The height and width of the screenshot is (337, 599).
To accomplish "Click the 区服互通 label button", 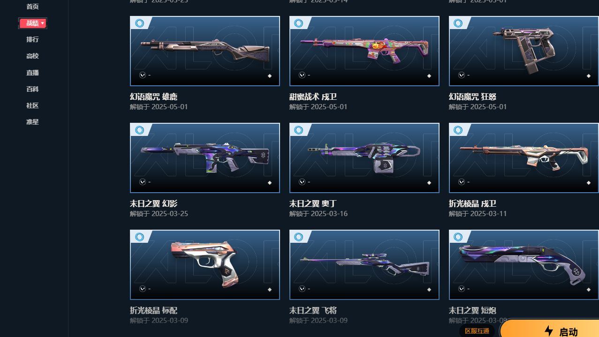I will point(477,331).
